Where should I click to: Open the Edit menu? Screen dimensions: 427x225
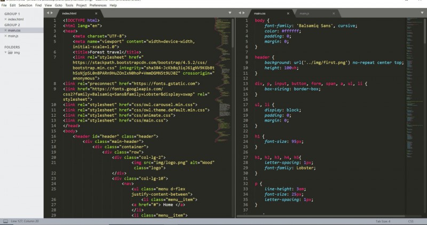point(13,5)
